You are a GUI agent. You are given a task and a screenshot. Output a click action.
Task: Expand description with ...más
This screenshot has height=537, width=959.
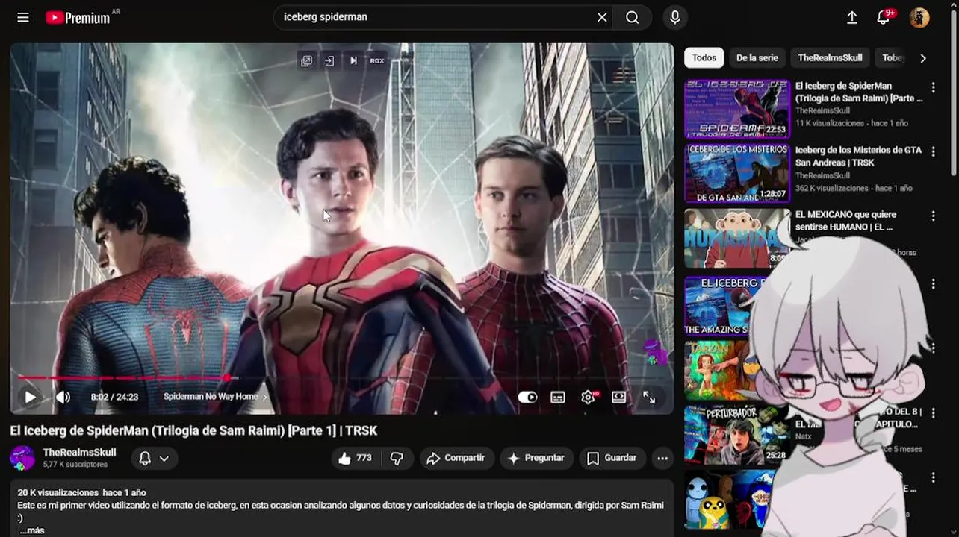tap(31, 530)
